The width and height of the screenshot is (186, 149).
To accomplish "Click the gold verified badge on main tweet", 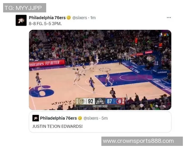I will (69, 18).
